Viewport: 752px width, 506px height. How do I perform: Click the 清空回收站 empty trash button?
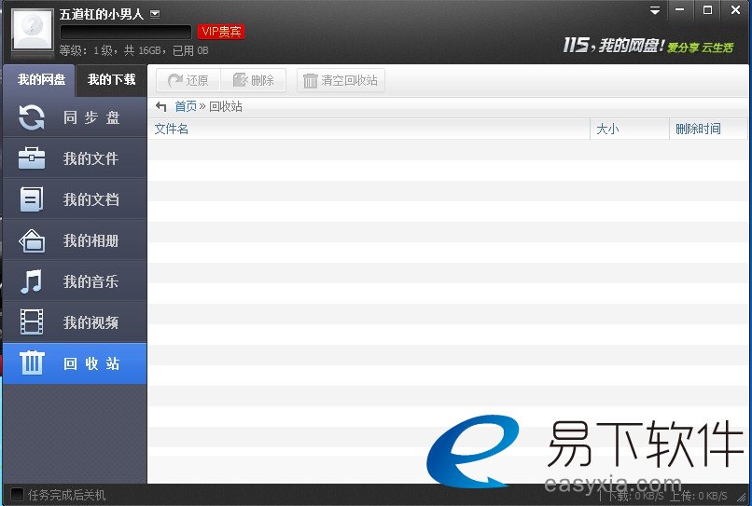pyautogui.click(x=341, y=81)
